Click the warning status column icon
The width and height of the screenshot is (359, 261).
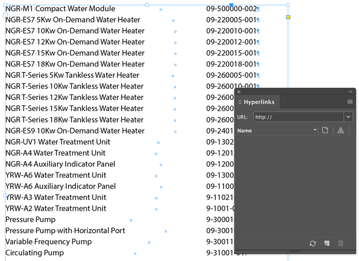point(341,130)
